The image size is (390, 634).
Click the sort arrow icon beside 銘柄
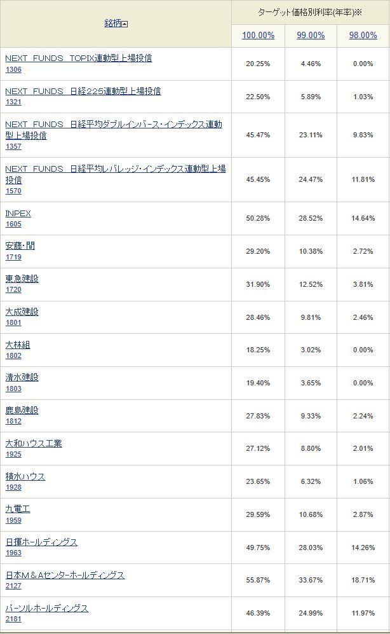point(125,24)
